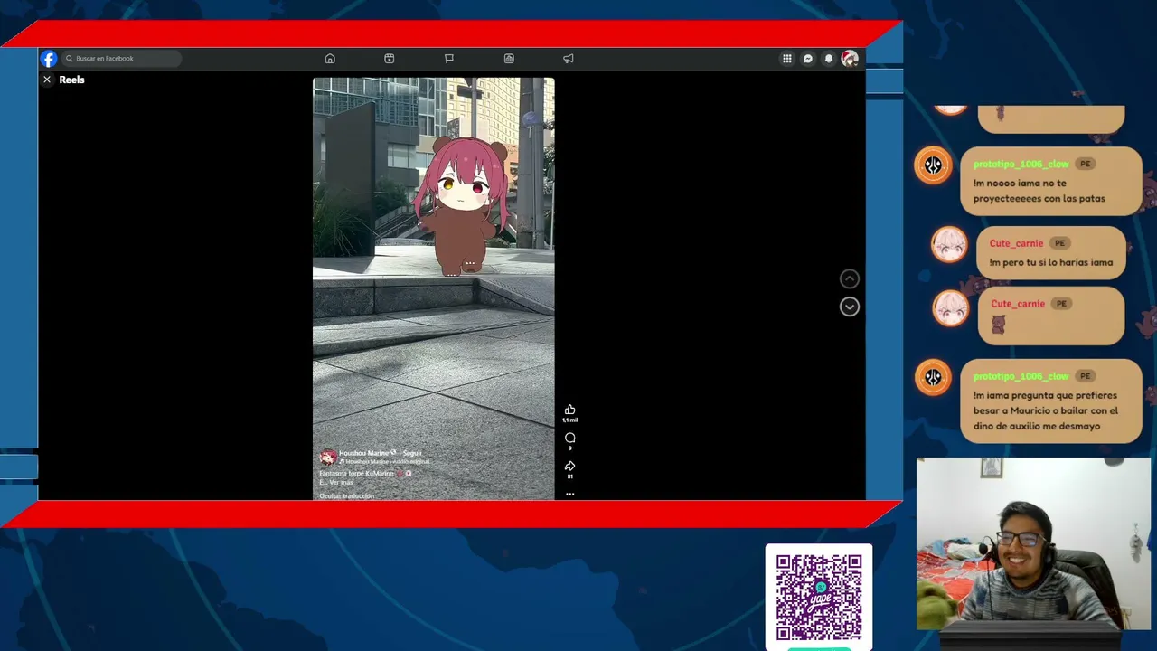Share the reel with arrow icon
1157x651 pixels.
point(569,467)
